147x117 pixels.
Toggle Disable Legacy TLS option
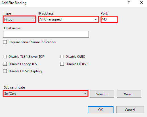point(5,64)
